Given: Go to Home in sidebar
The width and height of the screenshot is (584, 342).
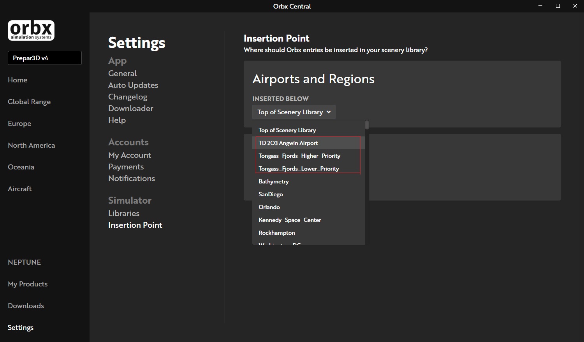Looking at the screenshot, I should point(18,80).
